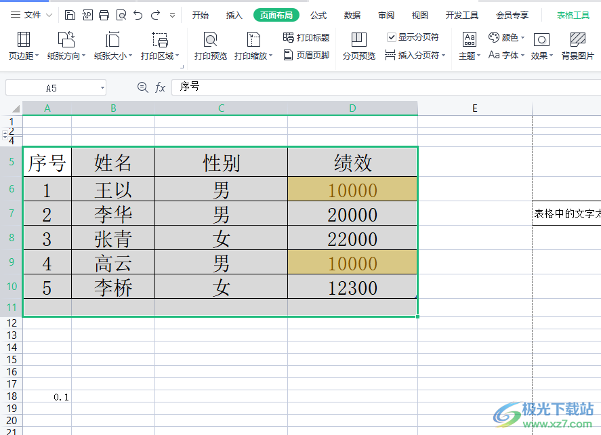Click the Save icon in quick toolbar
The height and width of the screenshot is (435, 601).
(x=70, y=15)
